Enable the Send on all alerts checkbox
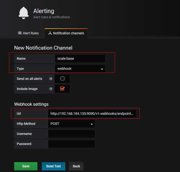Viewport: 180px width, 172px height. [x=62, y=79]
